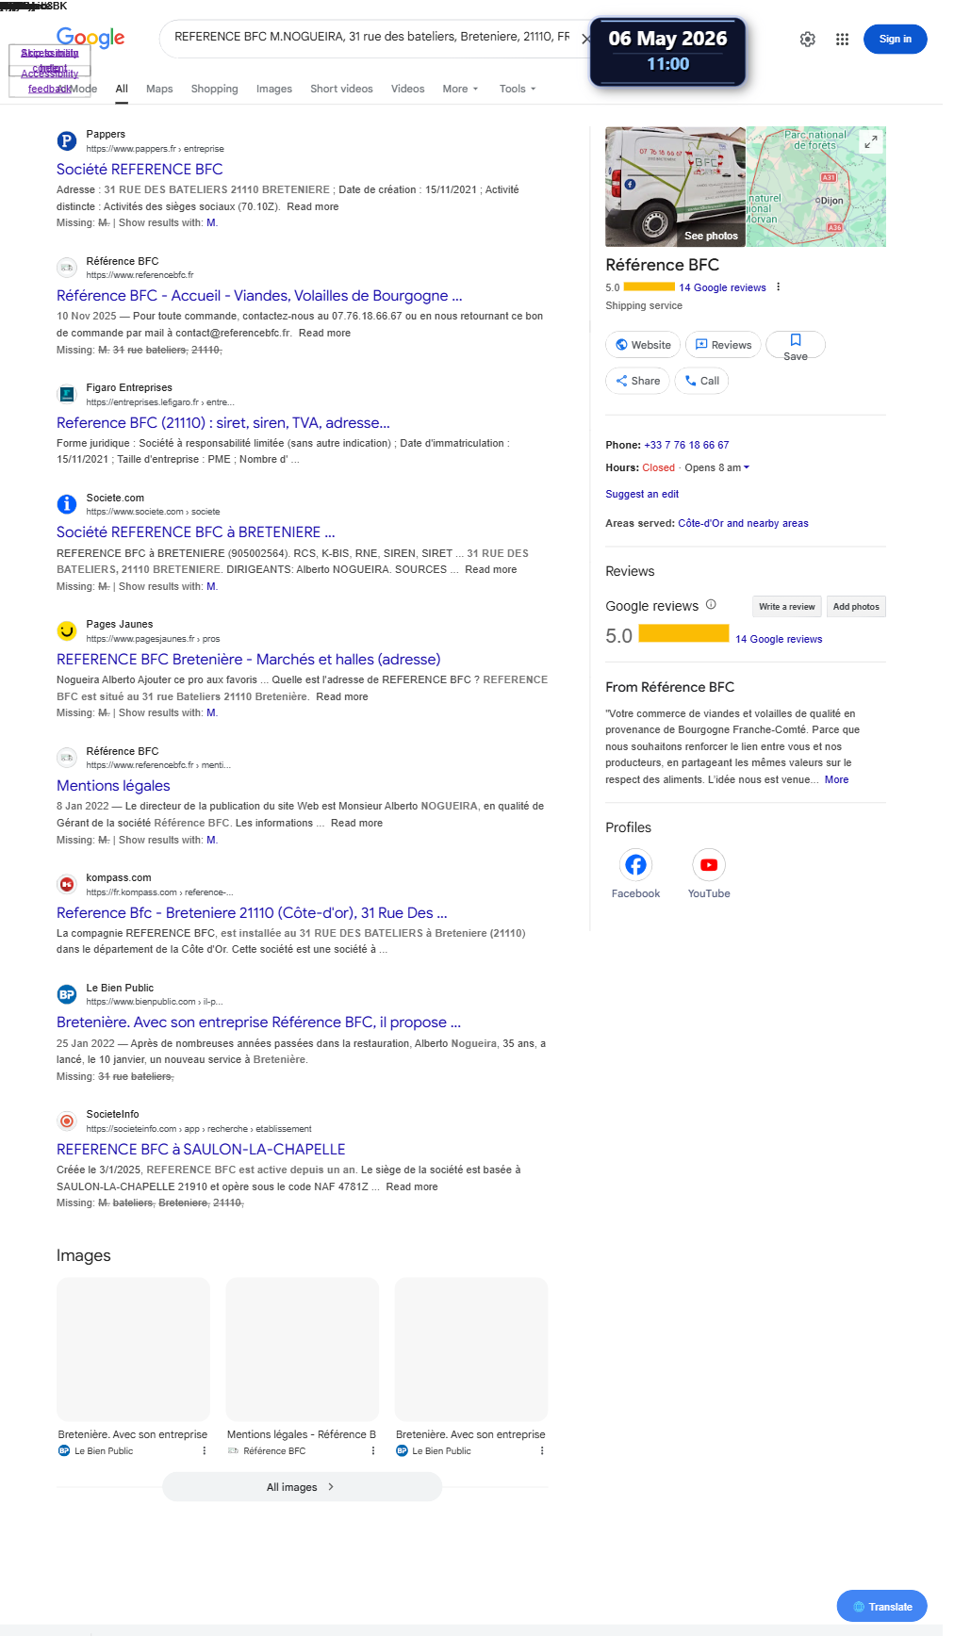954x1636 pixels.
Task: Open reviews options three-dot menu
Action: pyautogui.click(x=778, y=287)
